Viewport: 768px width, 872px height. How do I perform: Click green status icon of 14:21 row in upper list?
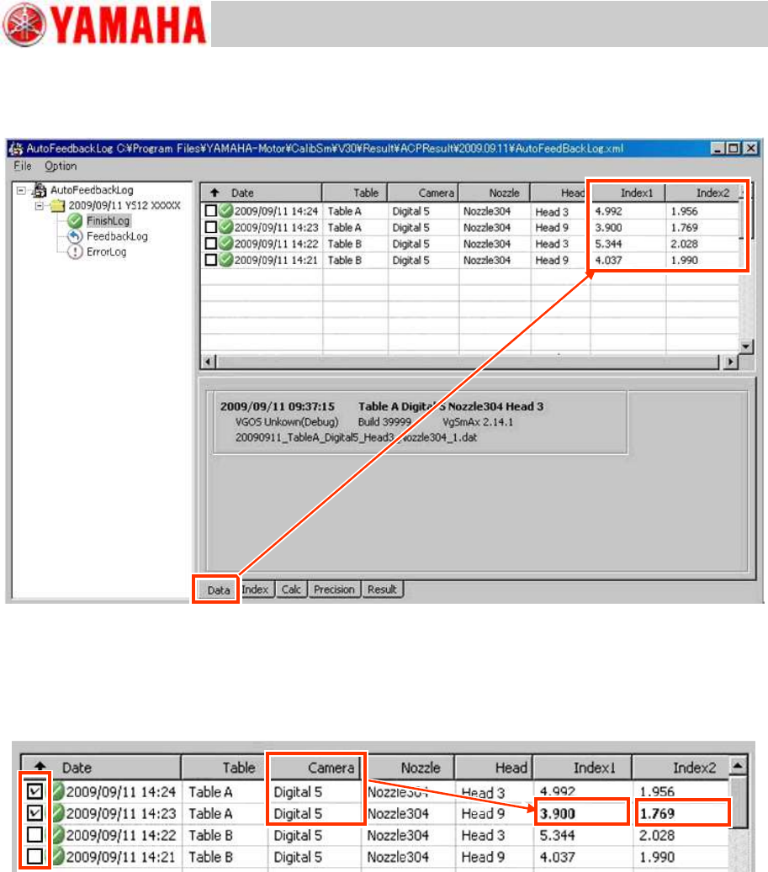pyautogui.click(x=225, y=260)
